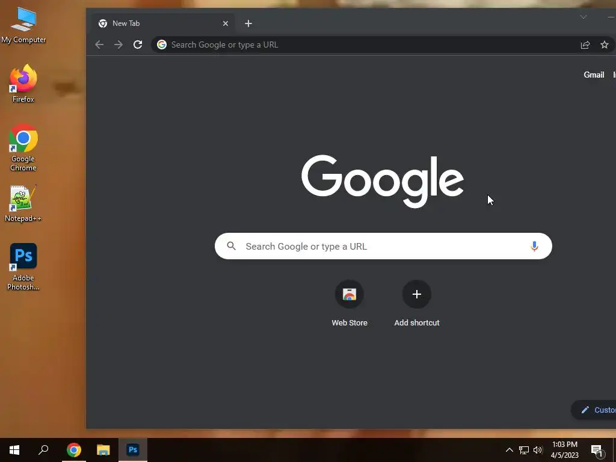Image resolution: width=616 pixels, height=462 pixels.
Task: Select the Notepad++ desktop shortcut
Action: (23, 203)
